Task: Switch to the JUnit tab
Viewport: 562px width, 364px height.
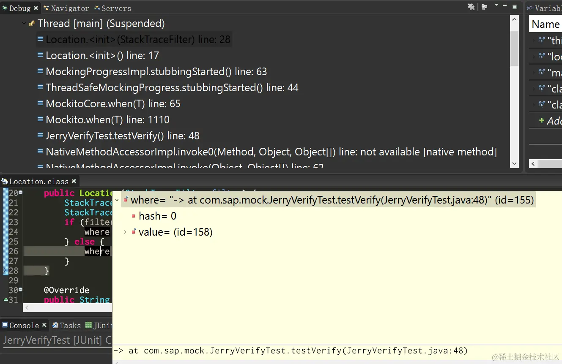Action: point(99,325)
